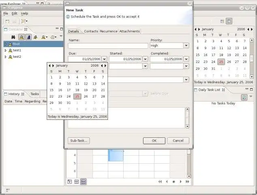
Task: Select the test1 contact
Action: pyautogui.click(x=17, y=50)
